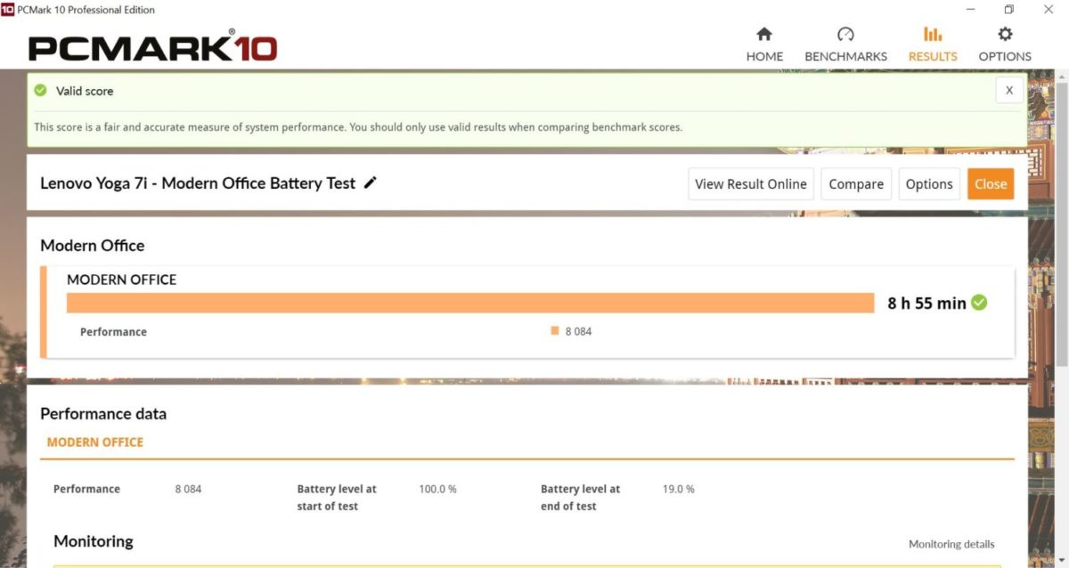Click the PCMark 10 logo
This screenshot has height=568, width=1069.
click(153, 48)
